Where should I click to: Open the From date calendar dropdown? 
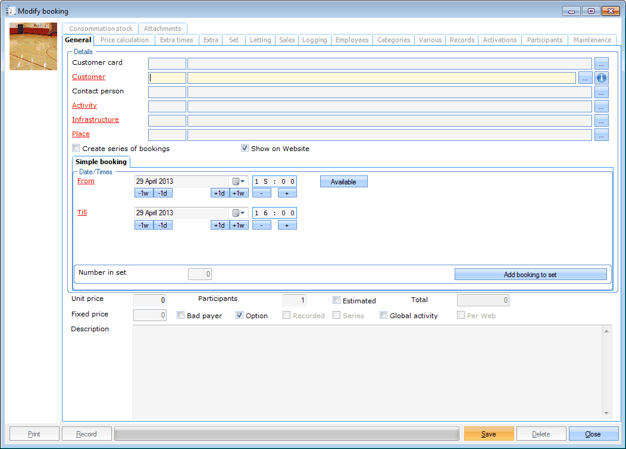[239, 181]
